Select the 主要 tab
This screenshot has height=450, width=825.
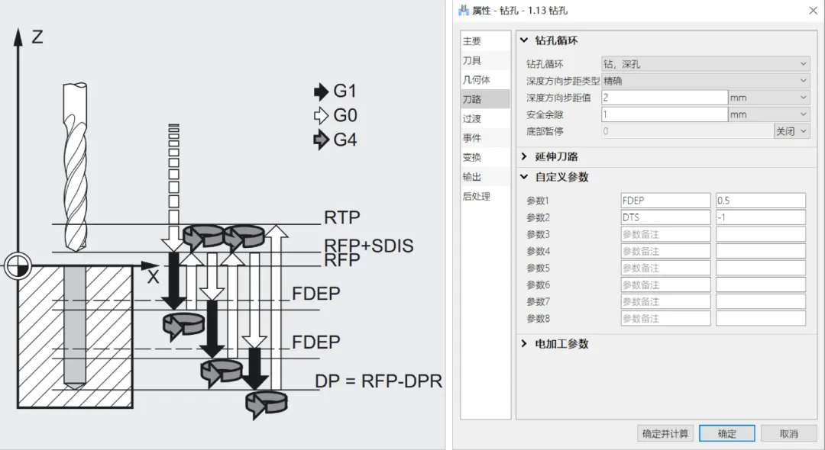click(x=485, y=41)
